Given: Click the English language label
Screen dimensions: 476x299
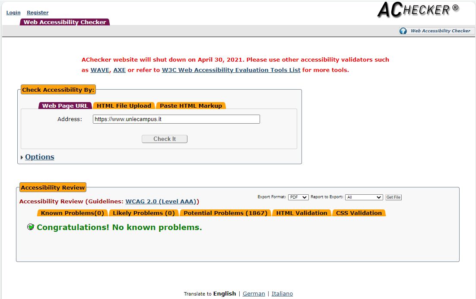Looking at the screenshot, I should pyautogui.click(x=225, y=293).
